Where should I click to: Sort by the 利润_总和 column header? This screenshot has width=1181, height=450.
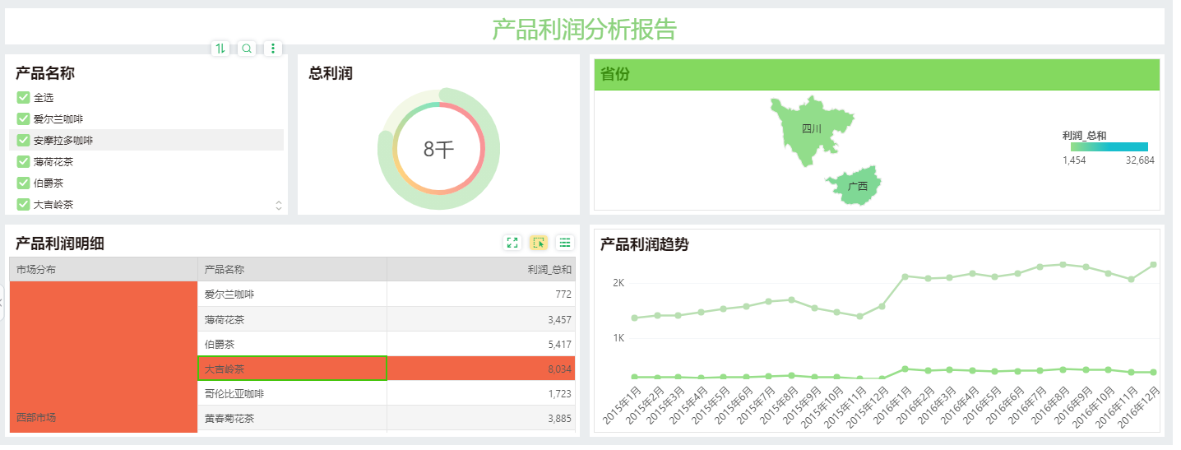pos(481,269)
